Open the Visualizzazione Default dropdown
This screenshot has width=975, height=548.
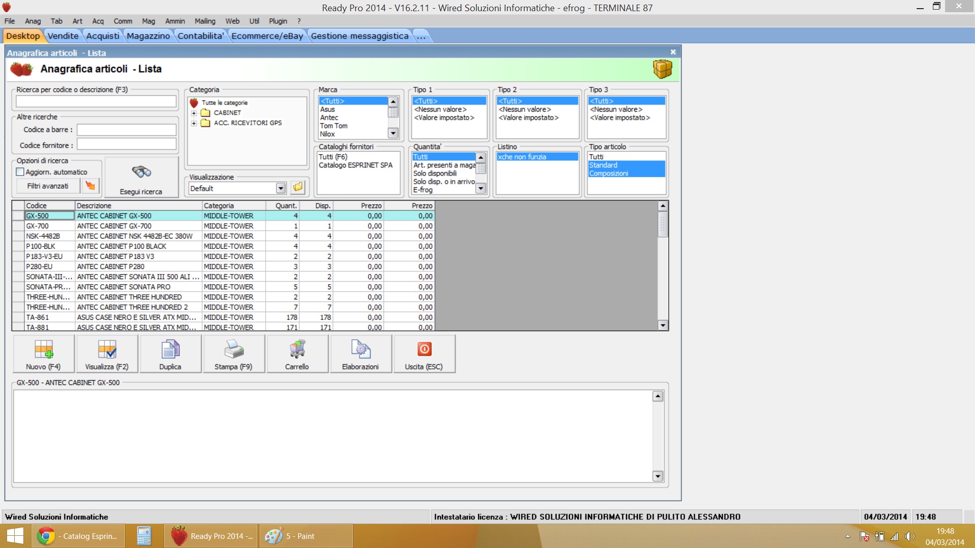point(281,188)
